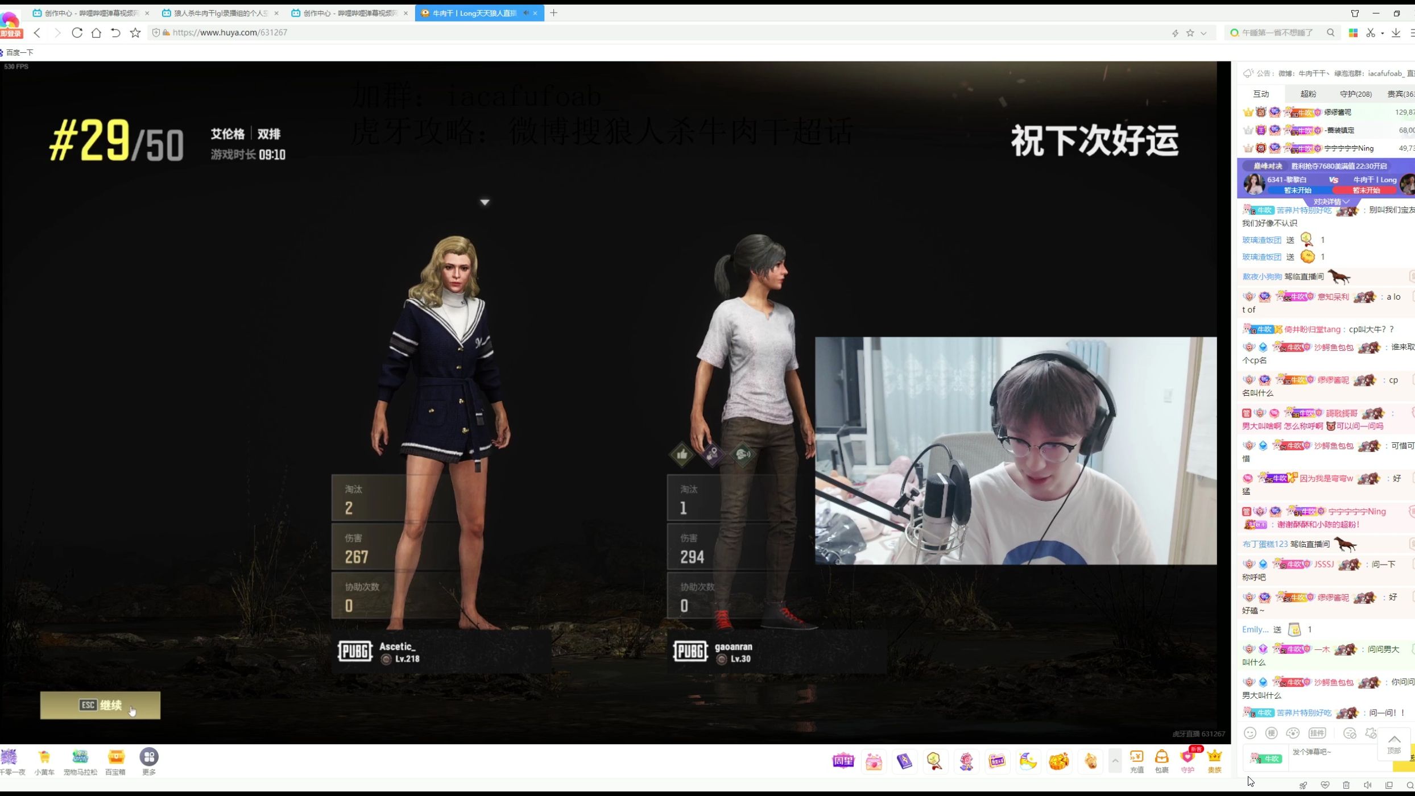Toggle the speaker icon below chat
This screenshot has height=796, width=1415.
(1368, 785)
